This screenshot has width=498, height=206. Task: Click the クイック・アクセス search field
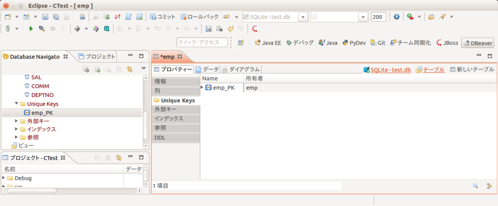point(202,42)
